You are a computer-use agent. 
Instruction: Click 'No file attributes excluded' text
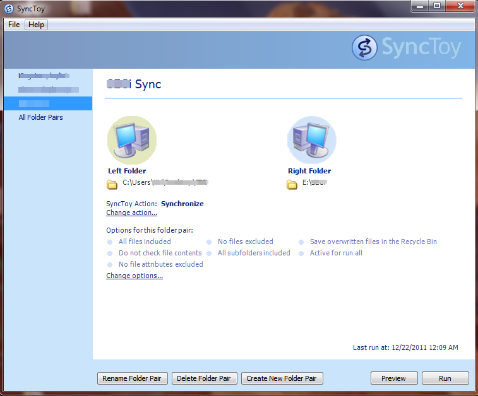(x=161, y=264)
